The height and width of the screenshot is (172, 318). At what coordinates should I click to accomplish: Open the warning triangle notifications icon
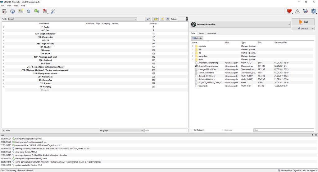297,11
